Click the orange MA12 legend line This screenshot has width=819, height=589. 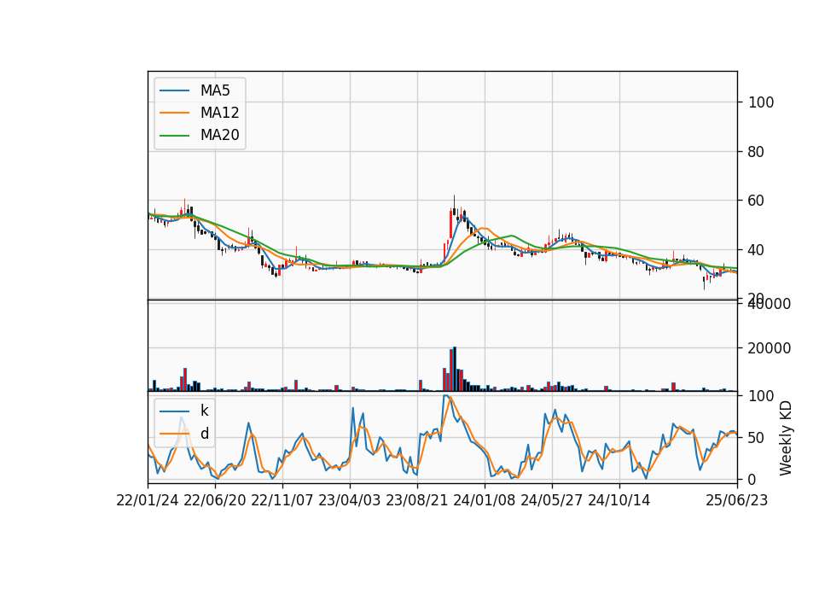click(174, 113)
